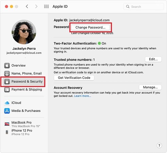The image size is (167, 153).
Task: Click the Change Password button
Action: point(90,28)
